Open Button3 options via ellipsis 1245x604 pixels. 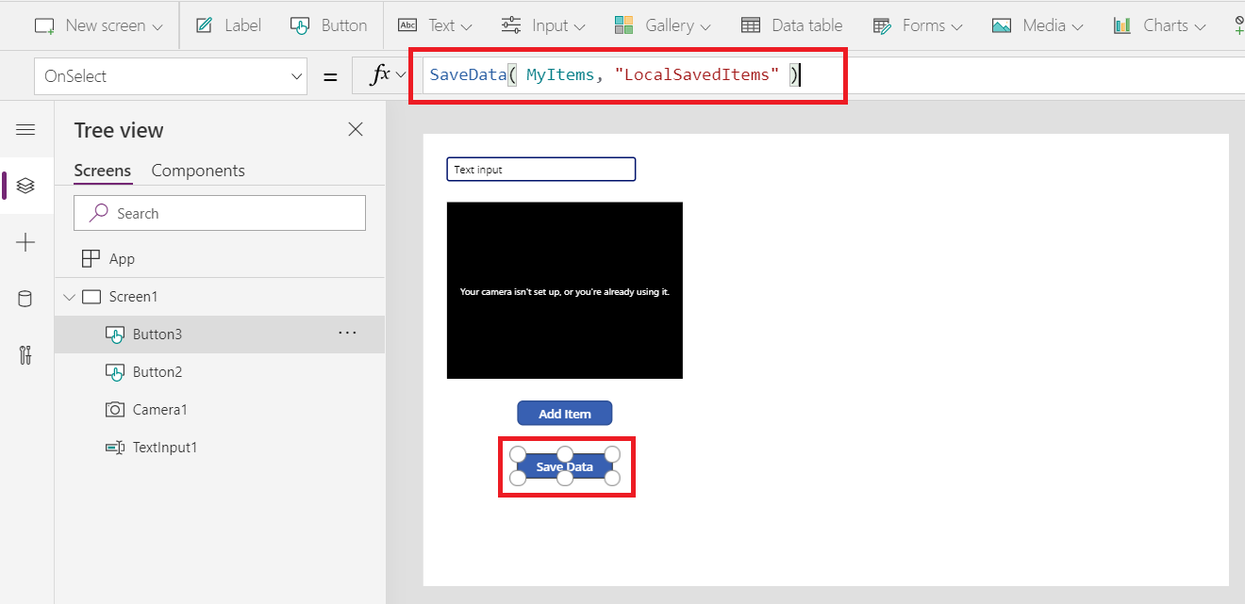(347, 333)
